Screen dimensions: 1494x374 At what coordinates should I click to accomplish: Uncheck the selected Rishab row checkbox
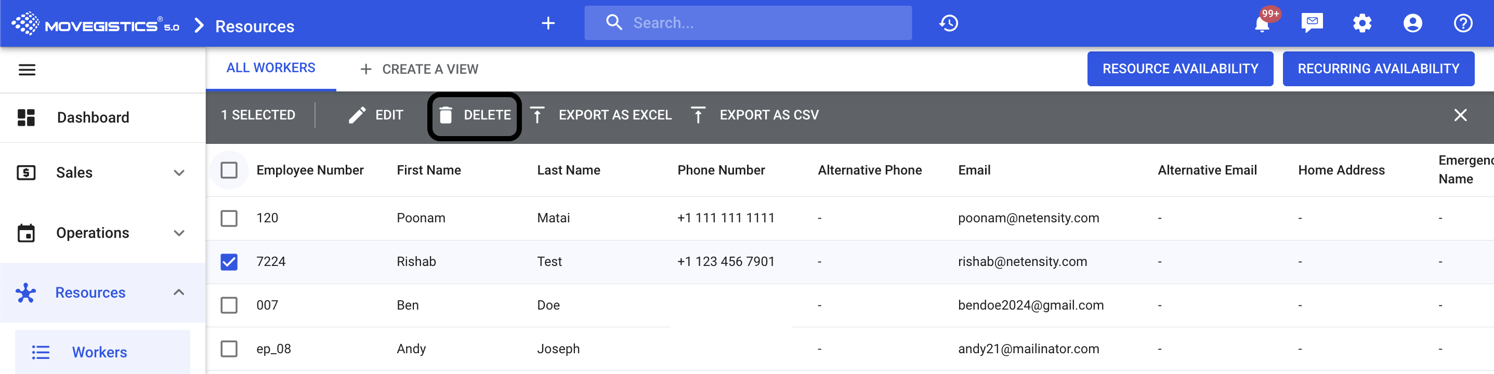click(229, 262)
